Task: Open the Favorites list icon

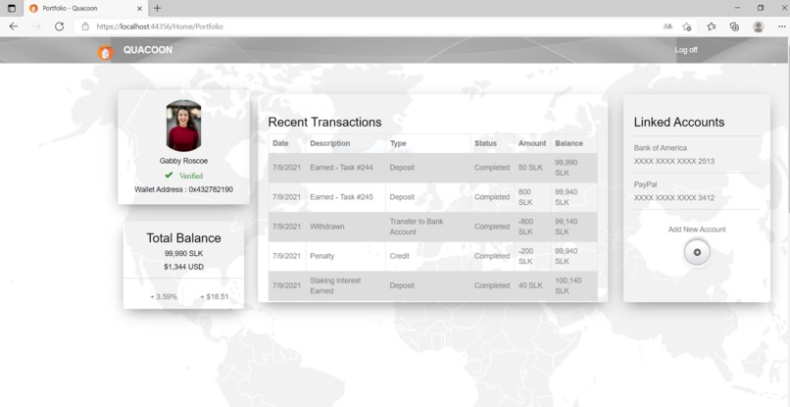Action: tap(711, 26)
